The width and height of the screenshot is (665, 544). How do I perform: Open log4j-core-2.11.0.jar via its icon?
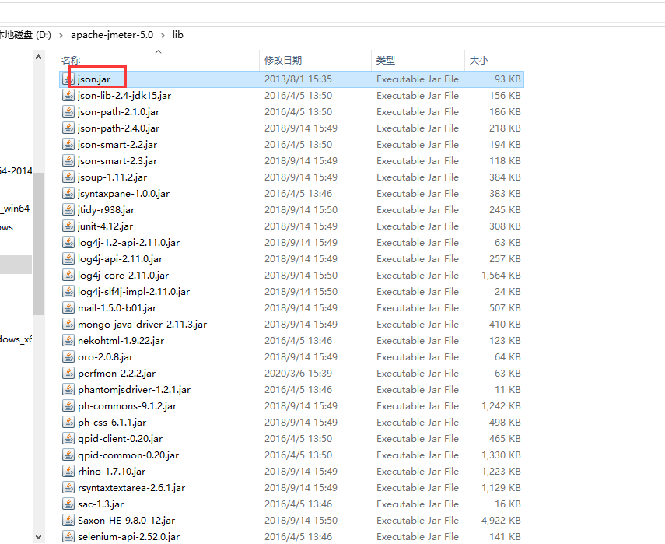click(68, 275)
